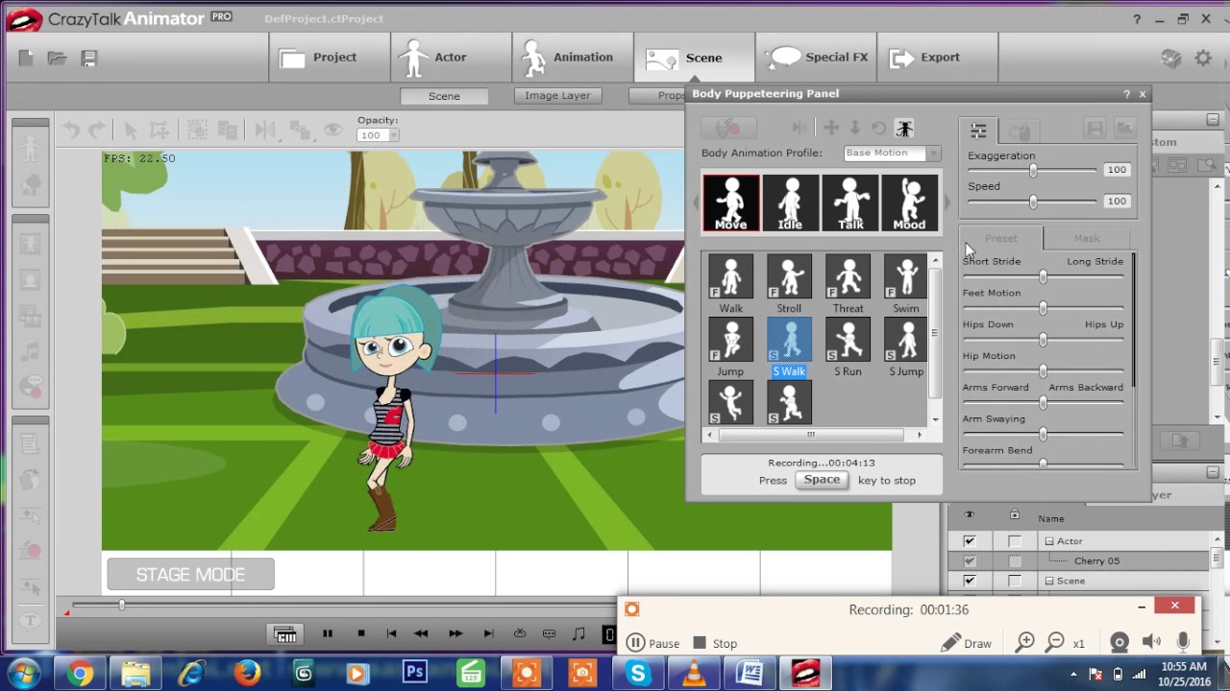
Task: Click the record button in Puppeteering Panel
Action: [728, 128]
